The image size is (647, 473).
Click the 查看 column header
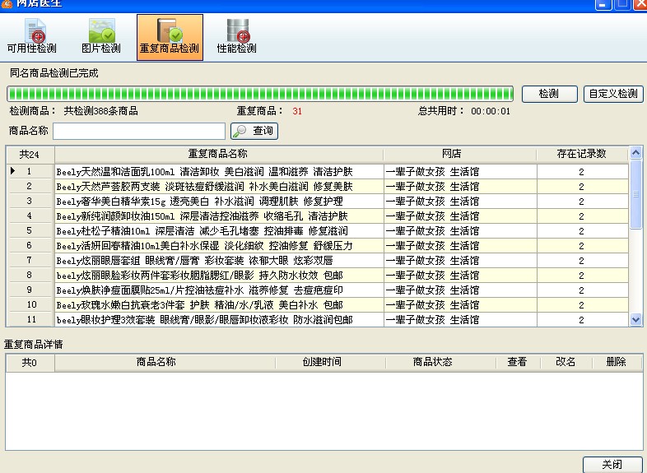point(518,362)
